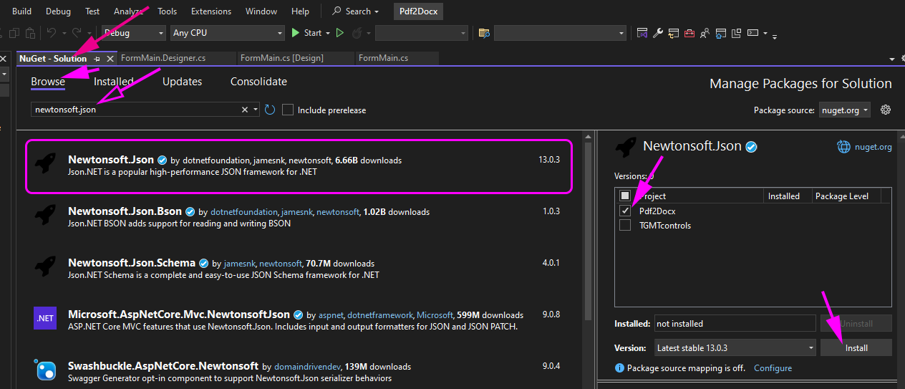
Task: Open the Debug configuration dropdown
Action: click(x=133, y=33)
